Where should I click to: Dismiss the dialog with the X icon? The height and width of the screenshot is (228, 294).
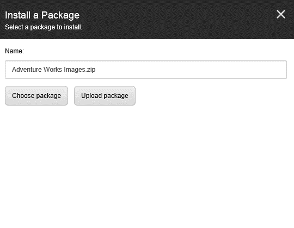(281, 14)
